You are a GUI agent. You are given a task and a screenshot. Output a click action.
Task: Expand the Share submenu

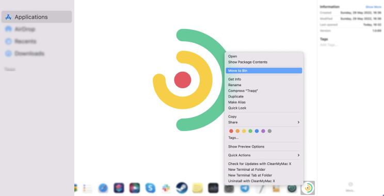pyautogui.click(x=264, y=122)
